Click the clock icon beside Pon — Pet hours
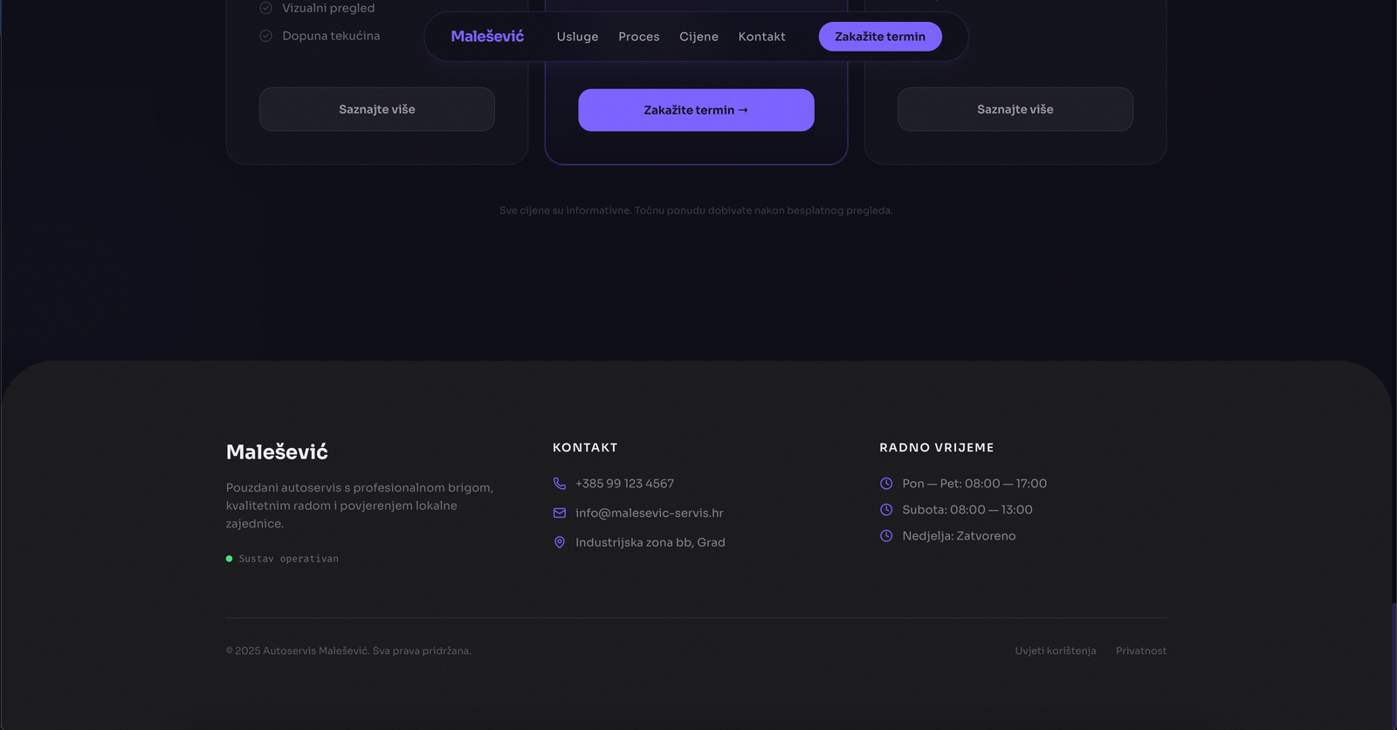Screen dimensions: 1397x730 [886, 483]
